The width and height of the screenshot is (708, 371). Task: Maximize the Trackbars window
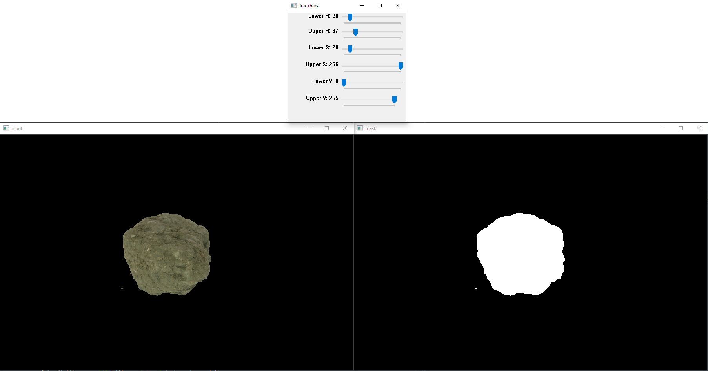380,5
